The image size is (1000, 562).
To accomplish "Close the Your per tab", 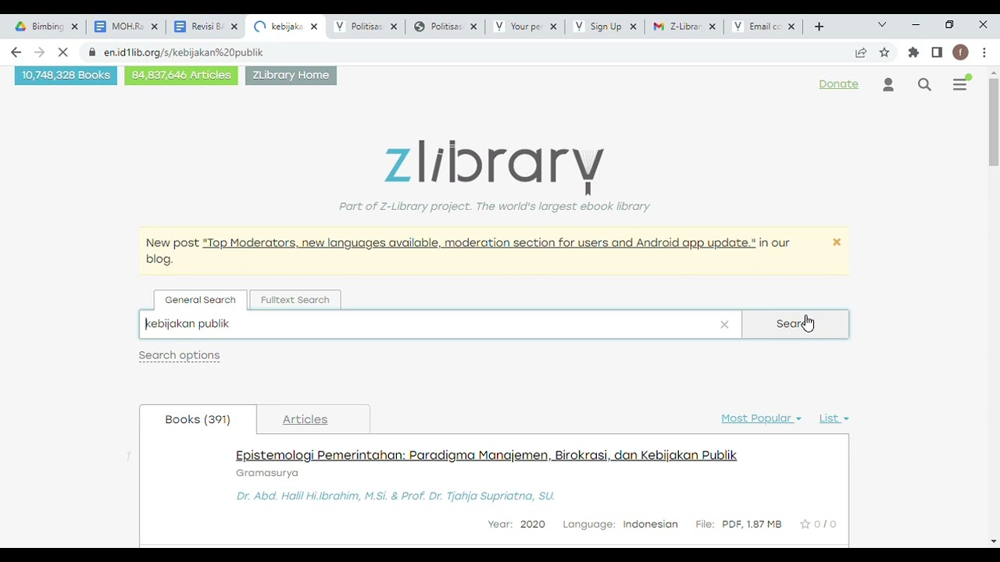I will point(553,27).
